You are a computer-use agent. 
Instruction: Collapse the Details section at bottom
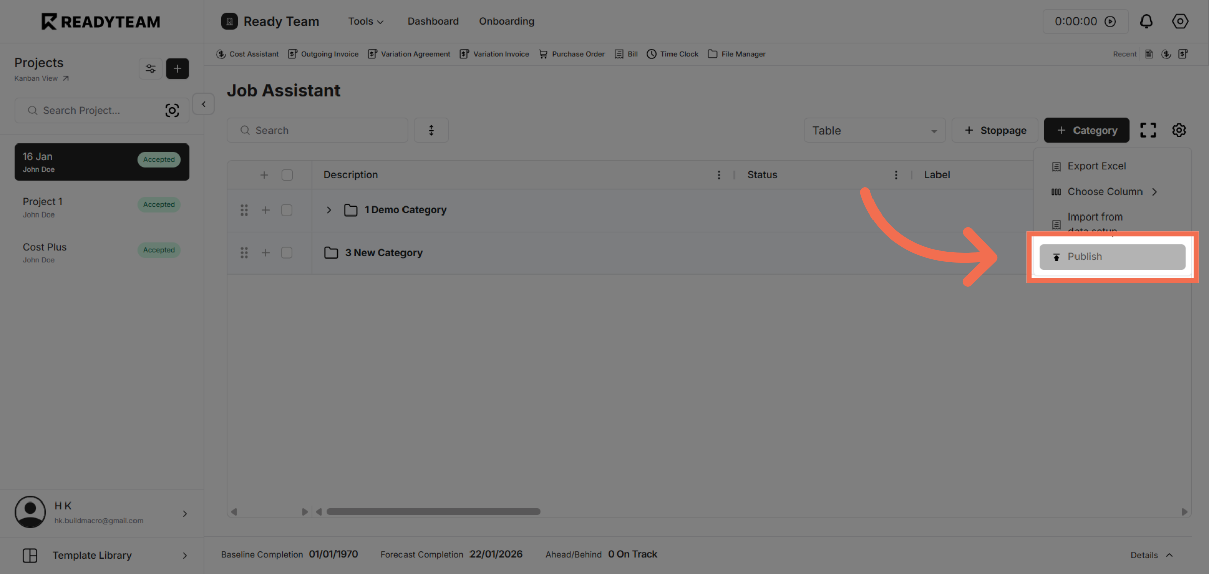click(x=1152, y=554)
